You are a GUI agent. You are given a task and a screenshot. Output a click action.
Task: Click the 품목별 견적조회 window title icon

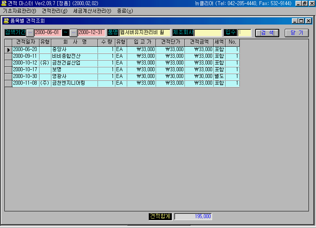(x=6, y=21)
